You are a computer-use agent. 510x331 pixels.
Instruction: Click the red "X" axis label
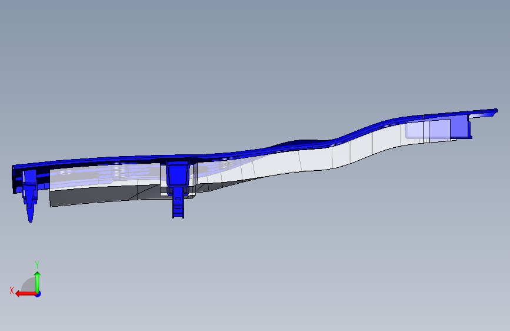12,290
